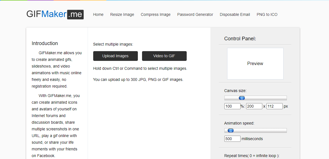
Task: Click the Canvas size slider handle
Action: click(242, 98)
